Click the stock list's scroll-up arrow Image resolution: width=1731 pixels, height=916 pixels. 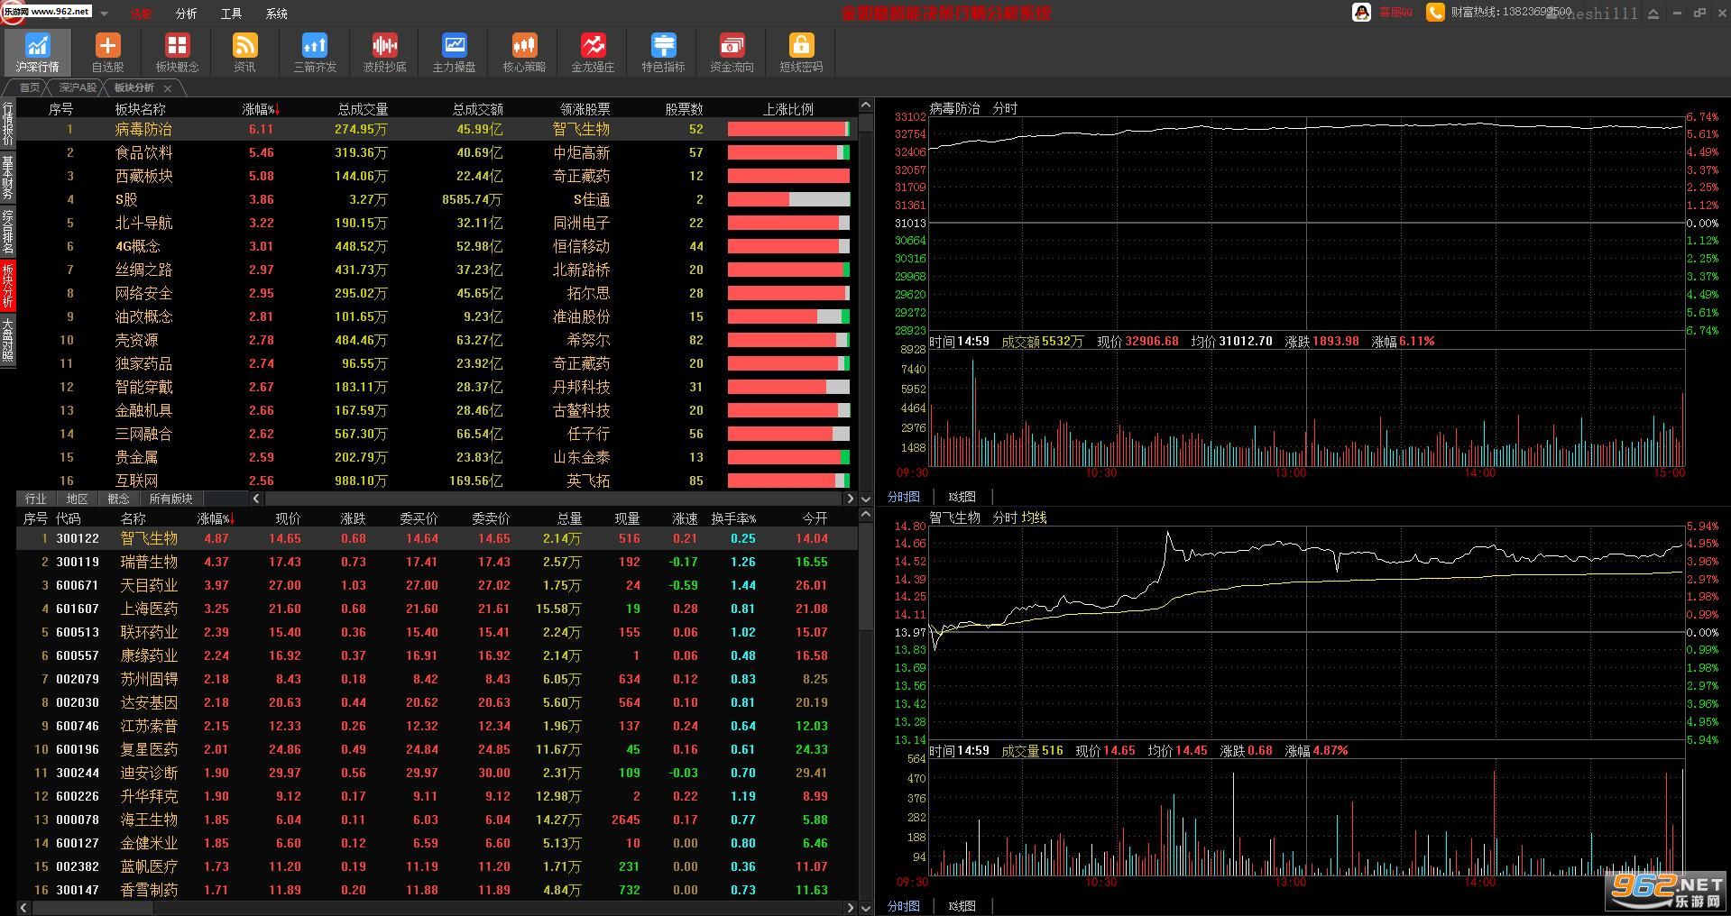[865, 515]
